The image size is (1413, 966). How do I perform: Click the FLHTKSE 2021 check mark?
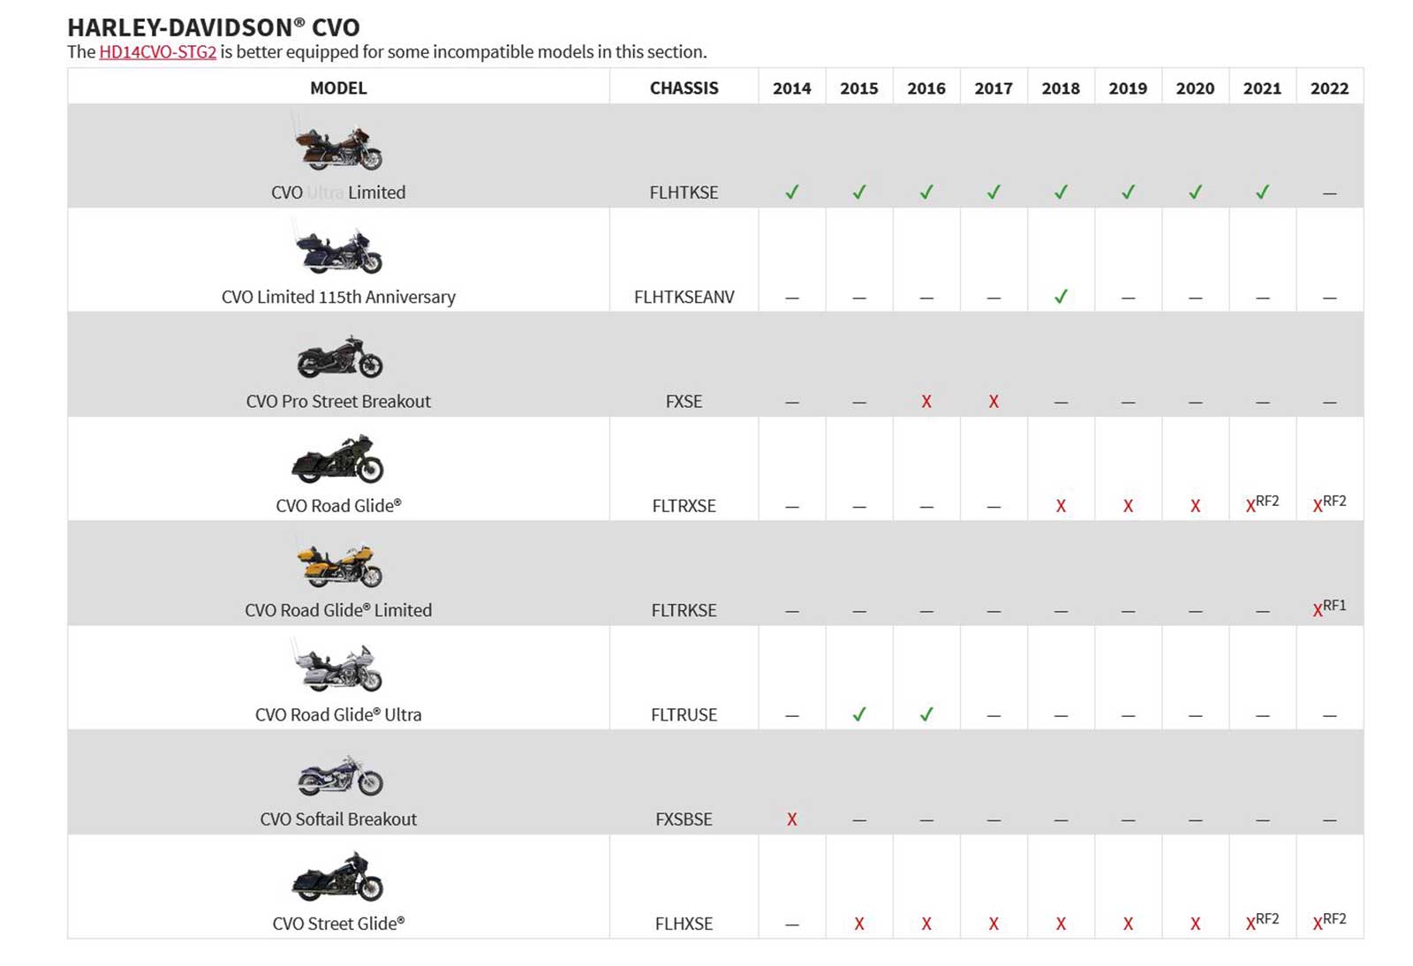tap(1263, 192)
